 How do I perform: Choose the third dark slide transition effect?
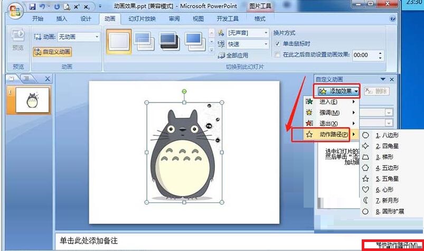point(169,41)
